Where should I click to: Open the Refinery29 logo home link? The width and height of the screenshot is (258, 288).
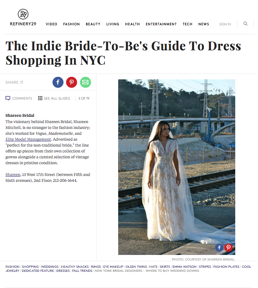(23, 18)
